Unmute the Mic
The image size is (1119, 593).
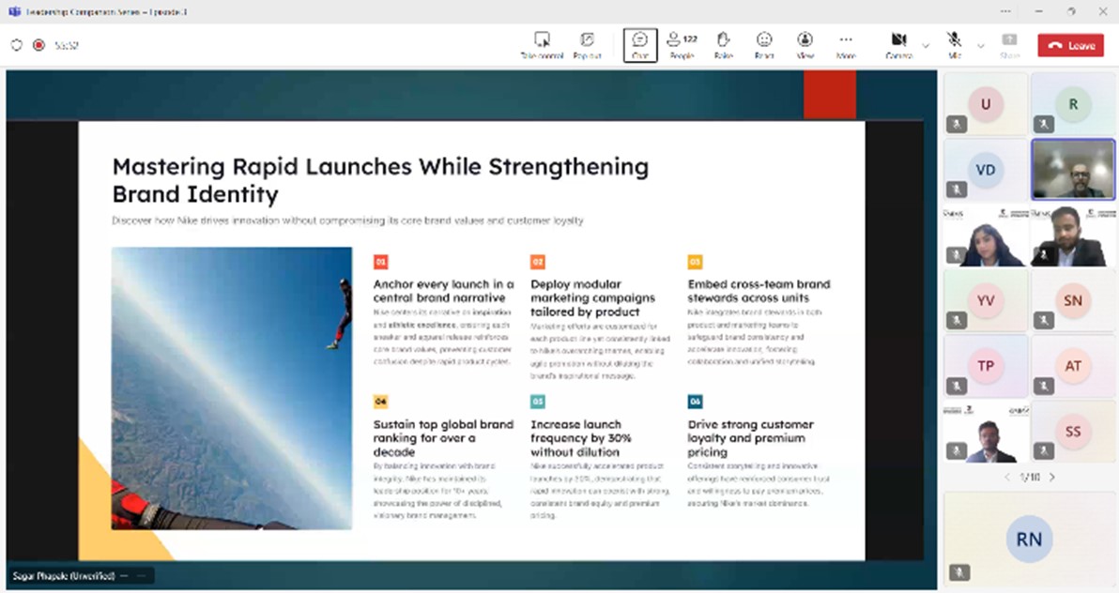[954, 46]
